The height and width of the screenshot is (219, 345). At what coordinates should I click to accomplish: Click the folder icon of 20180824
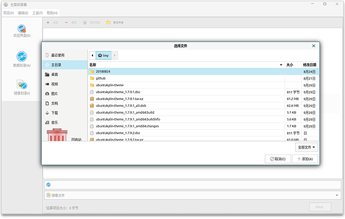pos(92,71)
